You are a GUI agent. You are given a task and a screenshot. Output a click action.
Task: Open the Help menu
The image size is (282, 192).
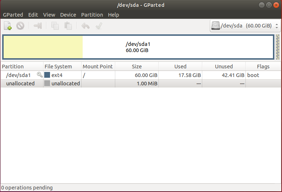click(x=113, y=15)
